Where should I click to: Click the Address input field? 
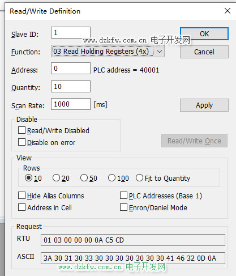[71, 69]
